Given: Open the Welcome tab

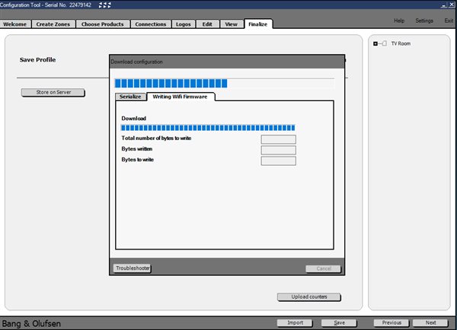Looking at the screenshot, I should coord(16,24).
